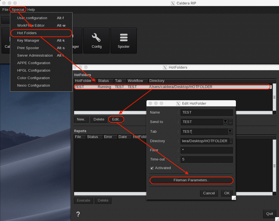The width and height of the screenshot is (279, 221).
Task: Select Hot Folders from Special menu
Action: click(x=27, y=33)
